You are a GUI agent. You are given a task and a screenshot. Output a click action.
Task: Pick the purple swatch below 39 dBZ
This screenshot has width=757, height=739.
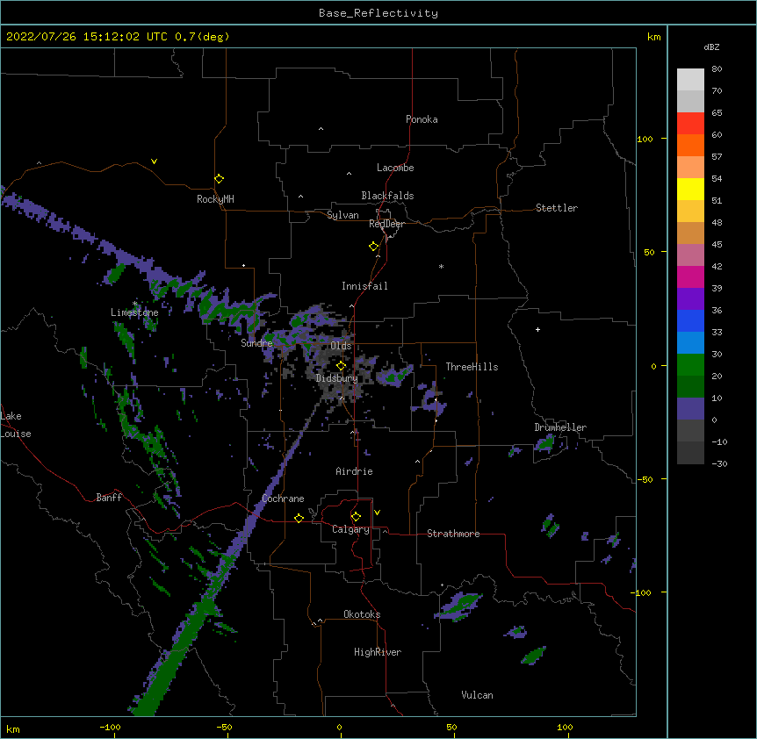(x=690, y=299)
